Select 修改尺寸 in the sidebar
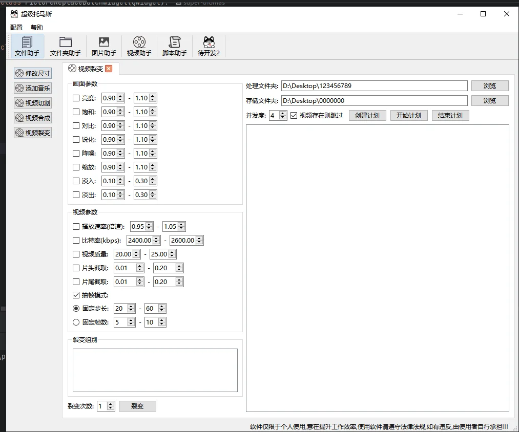Viewport: 519px width, 432px height. coord(33,73)
